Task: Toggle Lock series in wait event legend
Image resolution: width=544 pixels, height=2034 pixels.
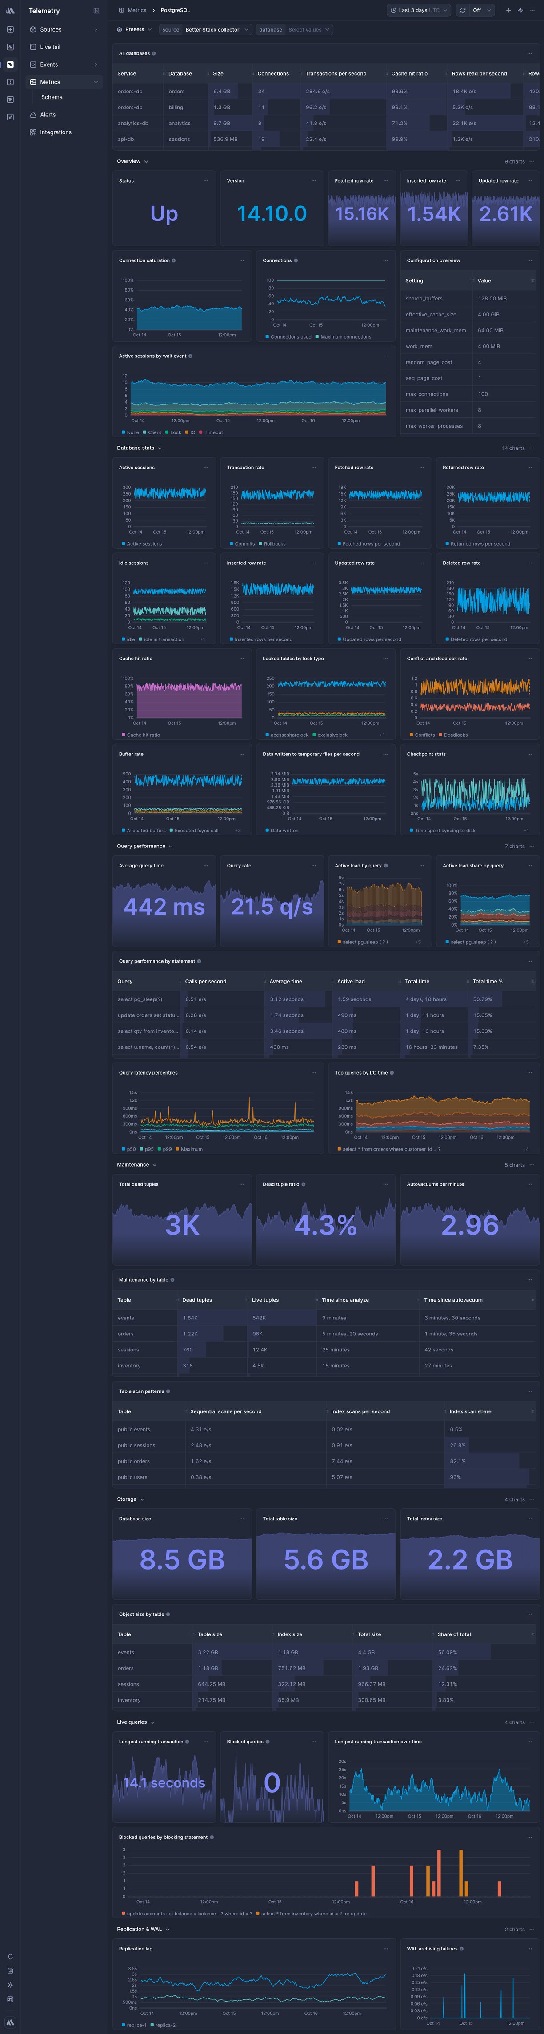Action: pos(173,433)
